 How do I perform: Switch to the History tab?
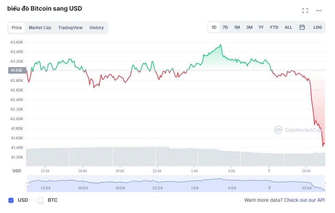[97, 28]
